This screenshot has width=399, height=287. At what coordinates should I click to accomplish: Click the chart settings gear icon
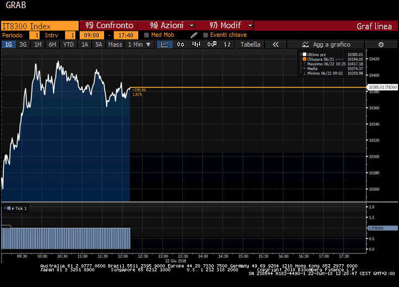point(381,44)
